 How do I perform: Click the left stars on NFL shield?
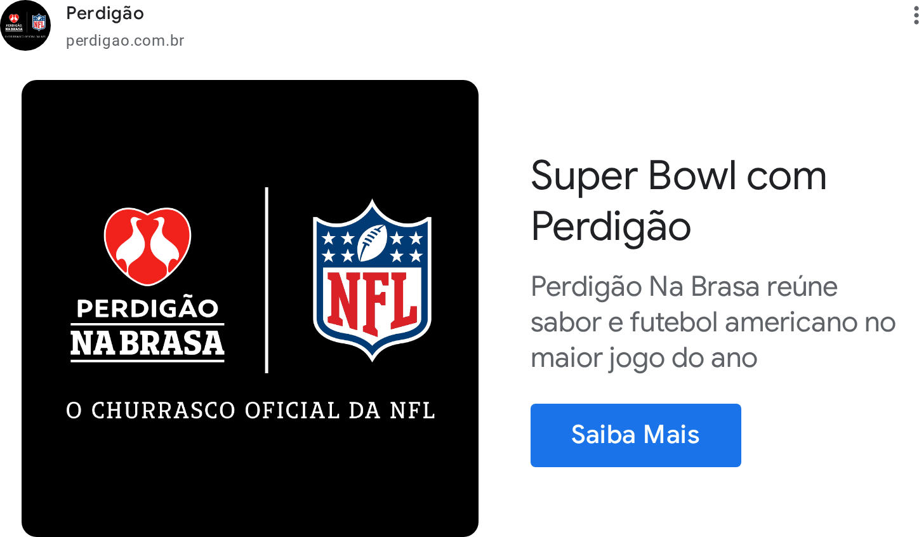click(x=338, y=247)
